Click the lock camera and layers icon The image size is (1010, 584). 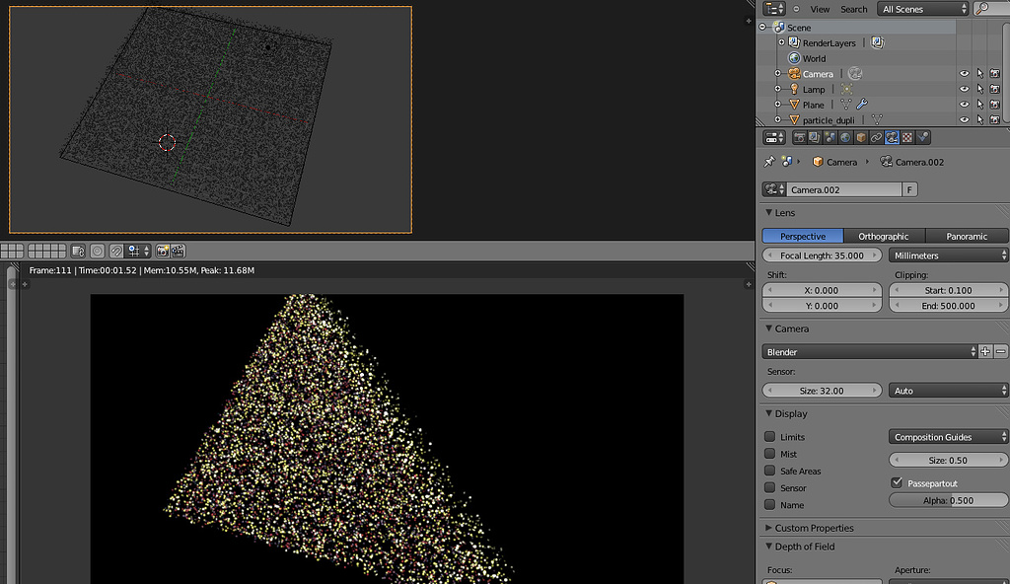tap(78, 251)
